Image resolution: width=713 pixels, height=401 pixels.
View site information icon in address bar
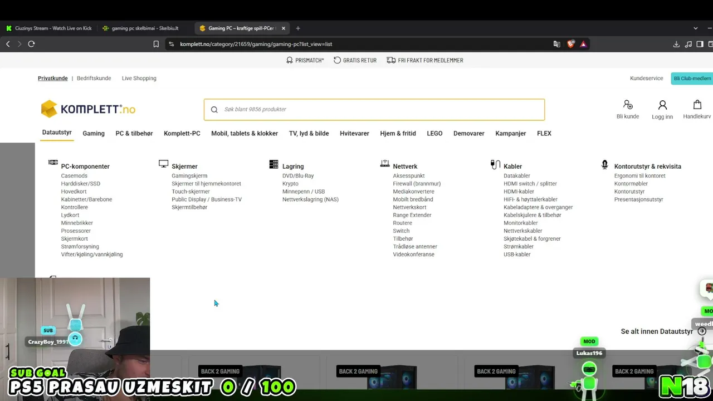pos(172,44)
